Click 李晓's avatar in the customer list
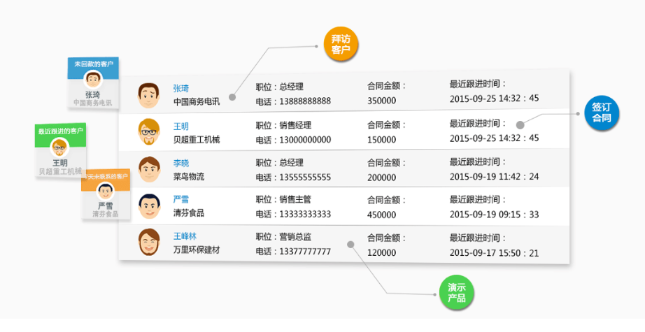 tap(148, 169)
